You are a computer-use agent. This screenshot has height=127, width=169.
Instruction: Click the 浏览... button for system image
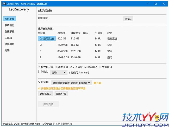[x=128, y=19]
